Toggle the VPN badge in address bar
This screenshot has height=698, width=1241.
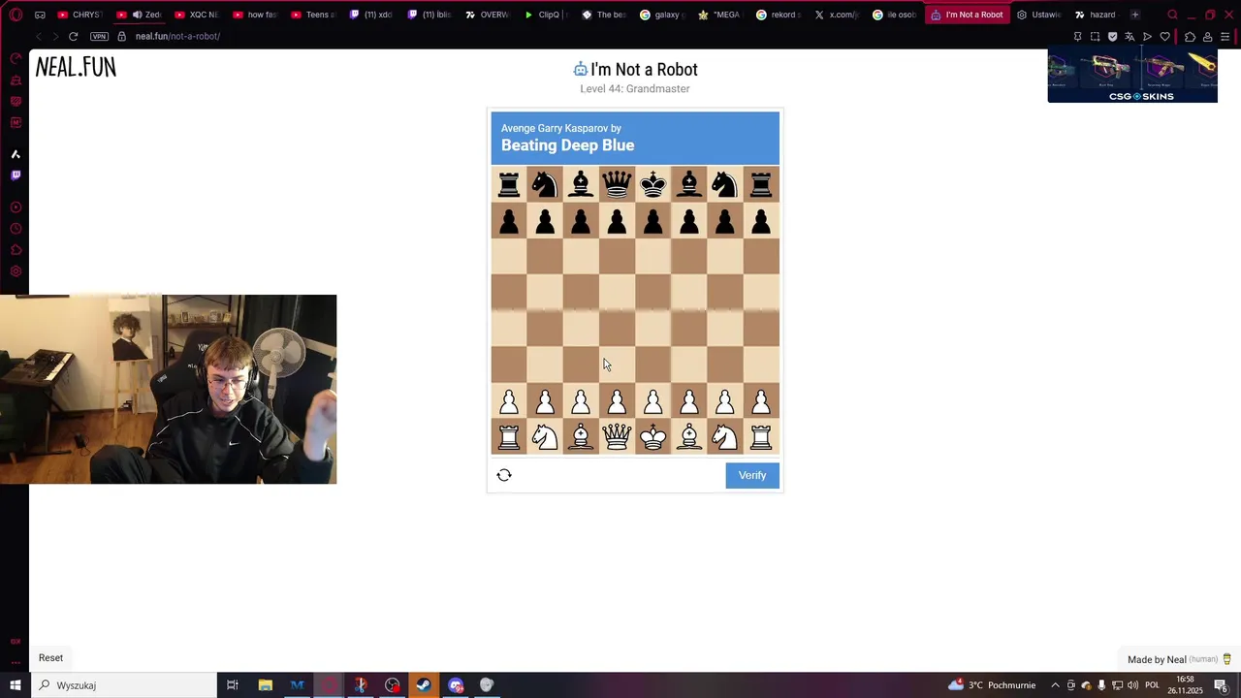[x=99, y=36]
